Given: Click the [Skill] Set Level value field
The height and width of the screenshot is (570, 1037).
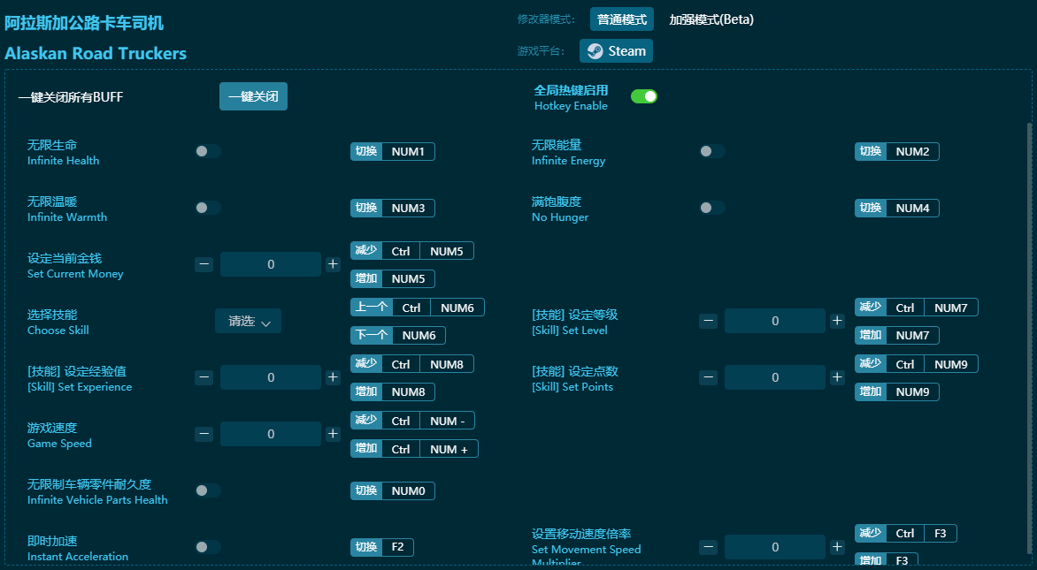Looking at the screenshot, I should click(x=774, y=321).
